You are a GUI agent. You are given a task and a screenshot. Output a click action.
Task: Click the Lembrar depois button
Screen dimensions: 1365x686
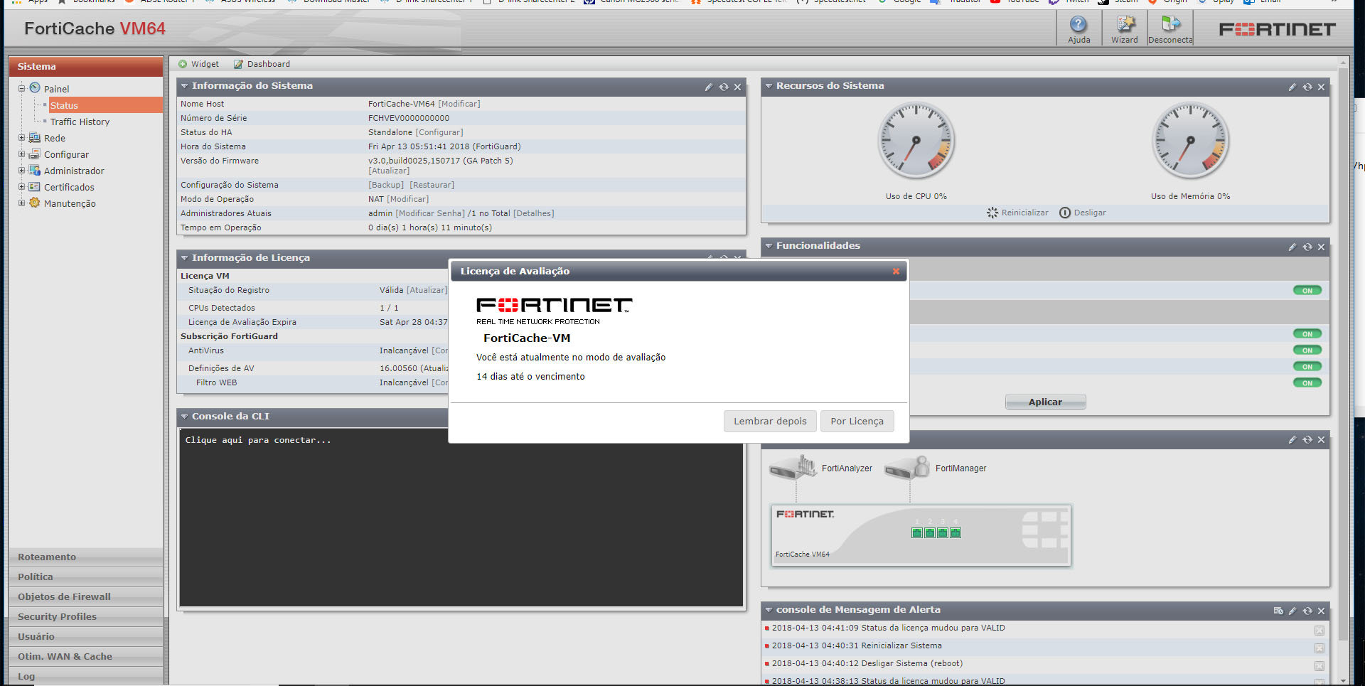pos(770,421)
